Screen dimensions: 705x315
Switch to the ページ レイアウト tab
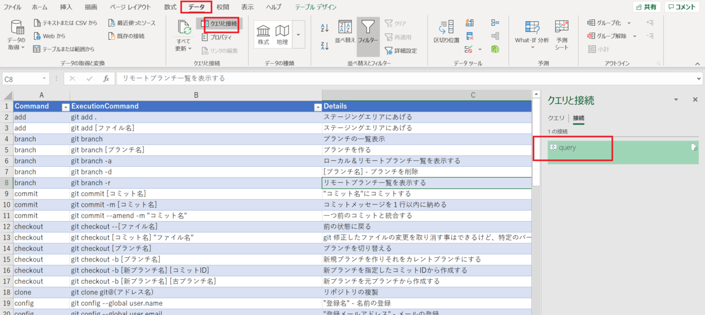click(130, 7)
